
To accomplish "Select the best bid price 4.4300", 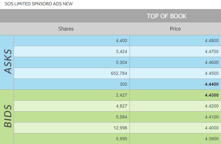I will click(212, 95).
